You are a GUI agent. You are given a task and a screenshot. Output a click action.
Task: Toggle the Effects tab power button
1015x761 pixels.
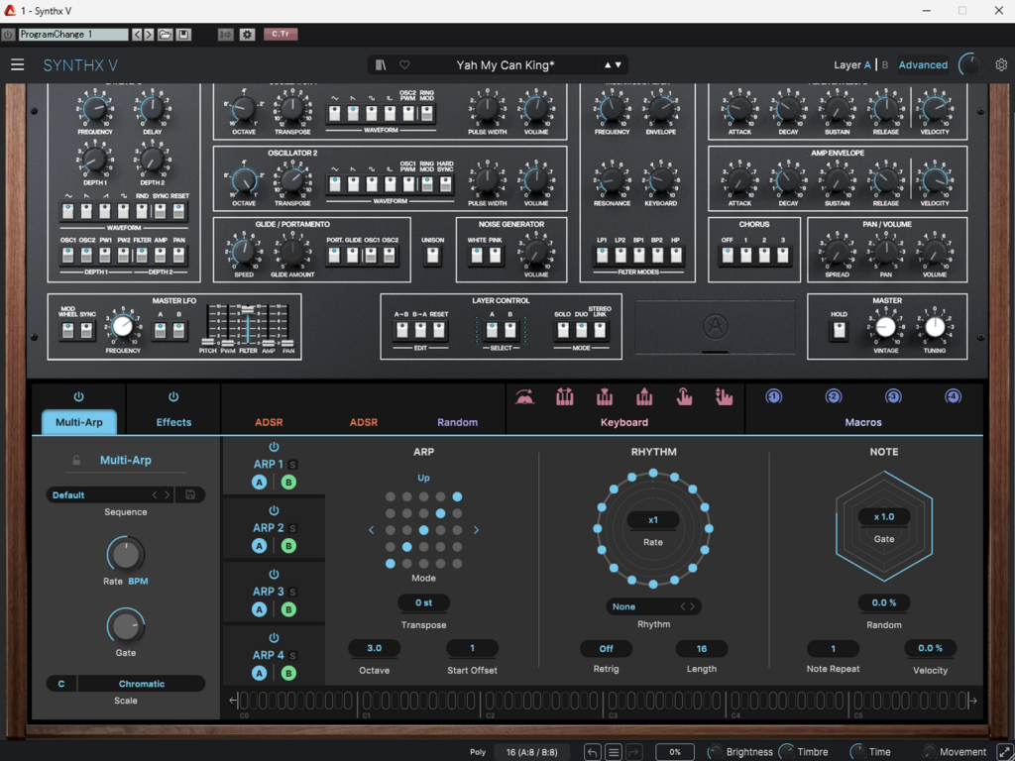tap(173, 396)
